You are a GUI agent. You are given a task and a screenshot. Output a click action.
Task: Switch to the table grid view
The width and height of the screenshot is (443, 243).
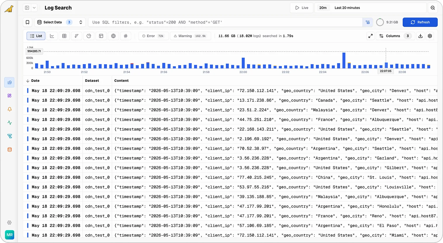(64, 36)
